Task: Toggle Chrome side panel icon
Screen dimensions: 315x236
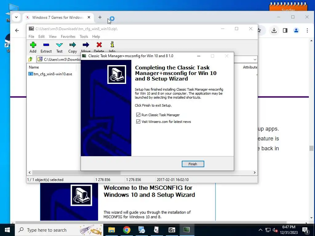Action: click(285, 30)
